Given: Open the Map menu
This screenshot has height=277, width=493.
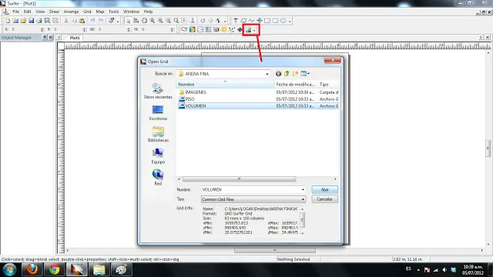Looking at the screenshot, I should (100, 12).
